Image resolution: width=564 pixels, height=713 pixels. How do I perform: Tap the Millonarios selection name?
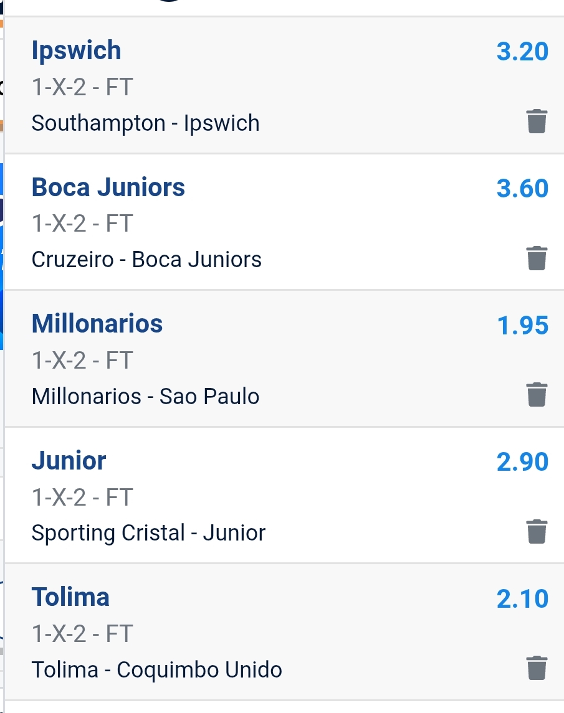pyautogui.click(x=97, y=324)
